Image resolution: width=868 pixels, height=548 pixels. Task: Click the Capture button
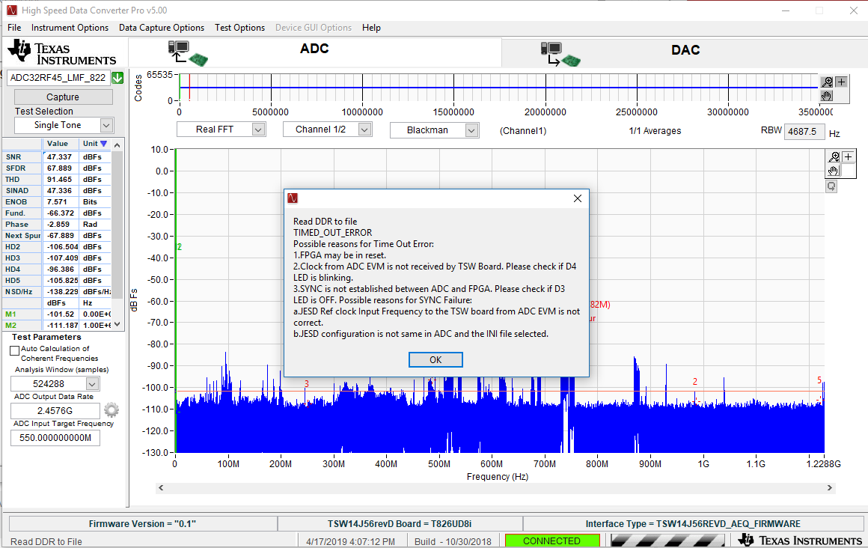[63, 97]
